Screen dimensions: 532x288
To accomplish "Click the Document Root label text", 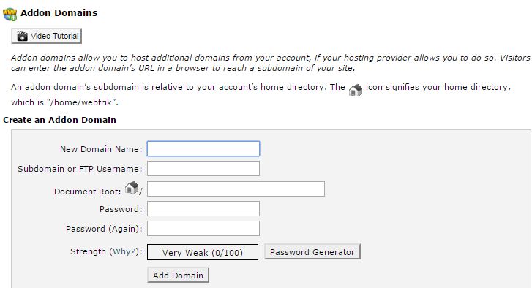I will click(88, 192).
